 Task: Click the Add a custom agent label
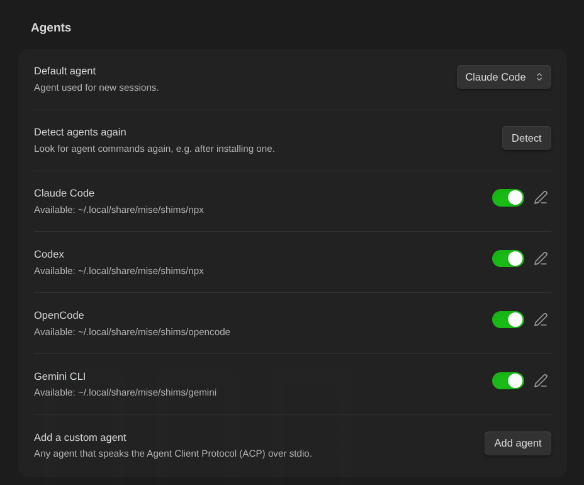[x=80, y=438]
